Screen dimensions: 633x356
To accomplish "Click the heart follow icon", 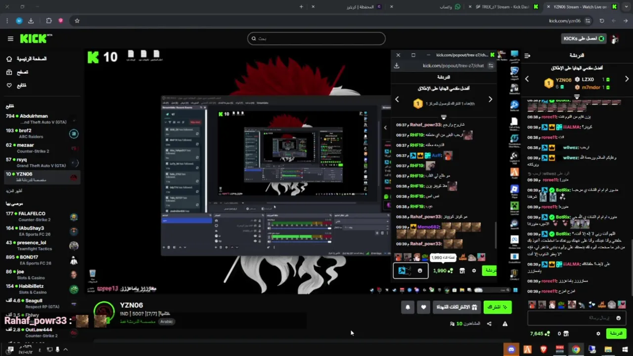I will (423, 307).
